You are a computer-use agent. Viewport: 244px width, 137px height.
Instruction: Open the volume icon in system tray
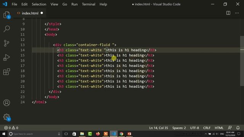(x=217, y=134)
